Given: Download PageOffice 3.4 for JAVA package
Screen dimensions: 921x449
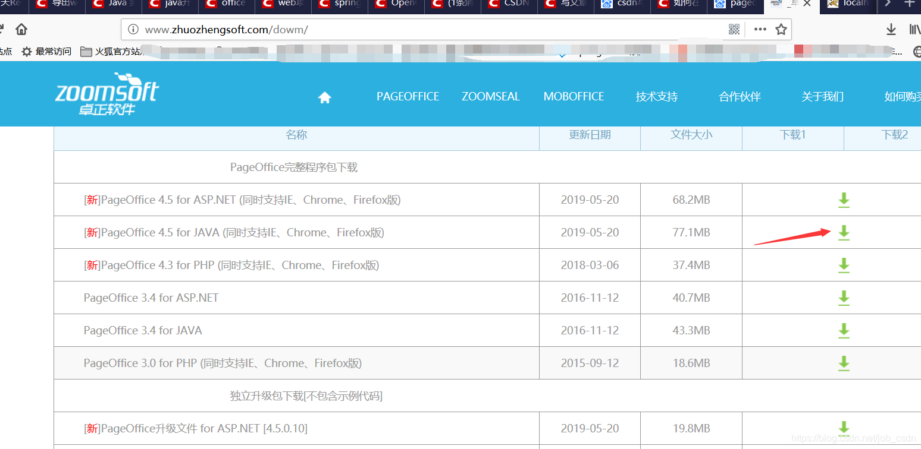Looking at the screenshot, I should tap(844, 331).
